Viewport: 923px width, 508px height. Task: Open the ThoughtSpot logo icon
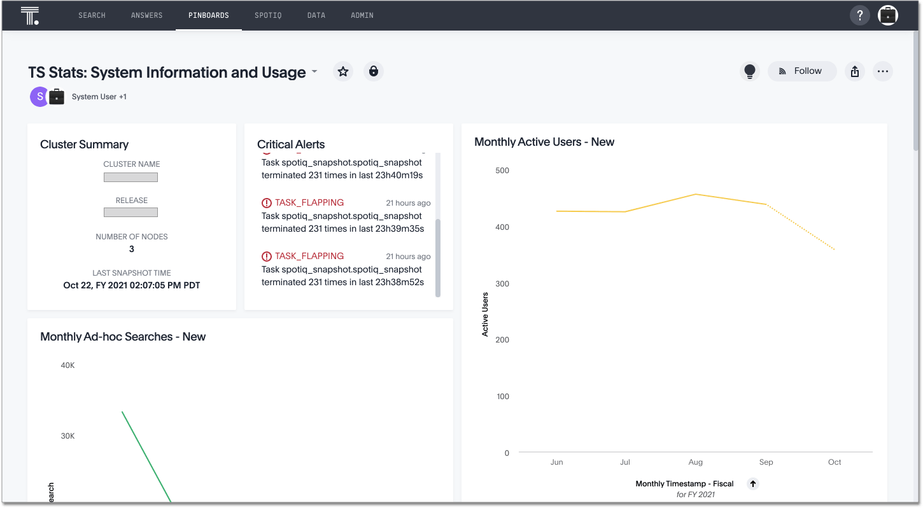tap(30, 15)
